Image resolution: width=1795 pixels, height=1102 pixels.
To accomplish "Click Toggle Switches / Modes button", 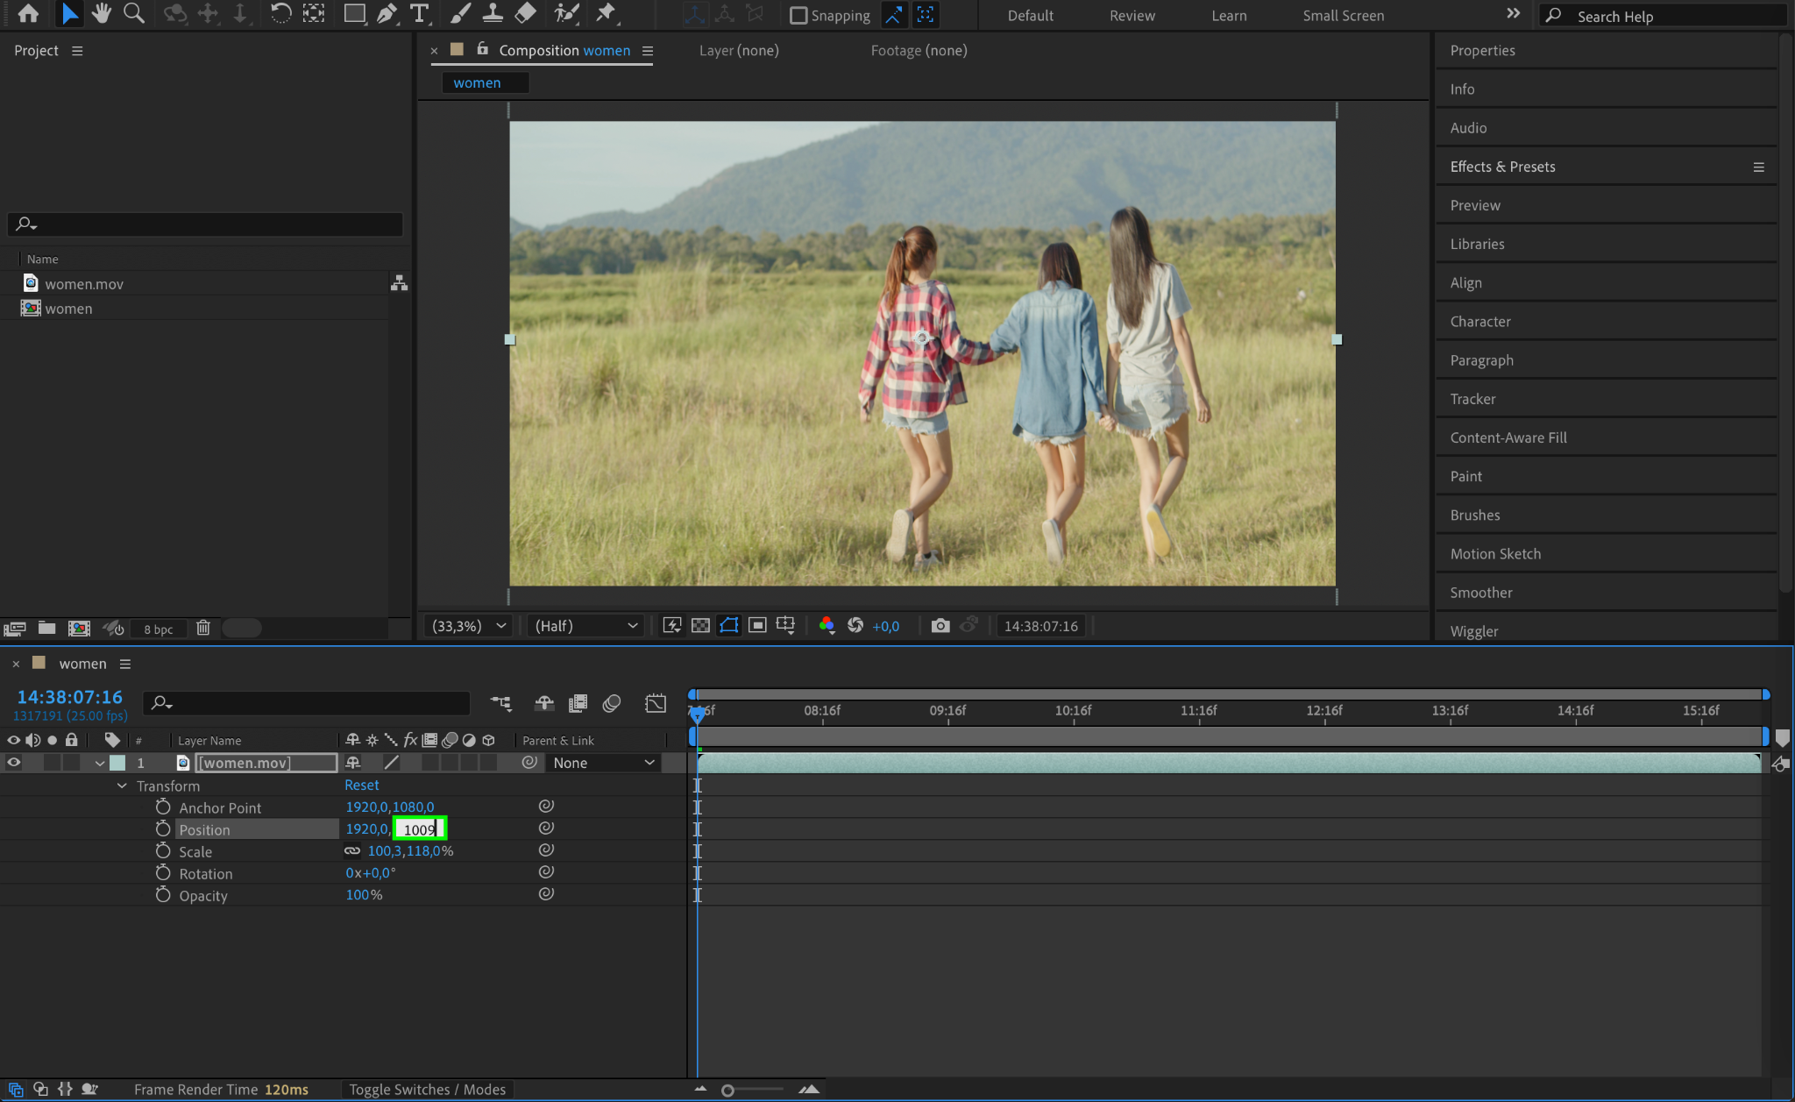I will tap(427, 1089).
